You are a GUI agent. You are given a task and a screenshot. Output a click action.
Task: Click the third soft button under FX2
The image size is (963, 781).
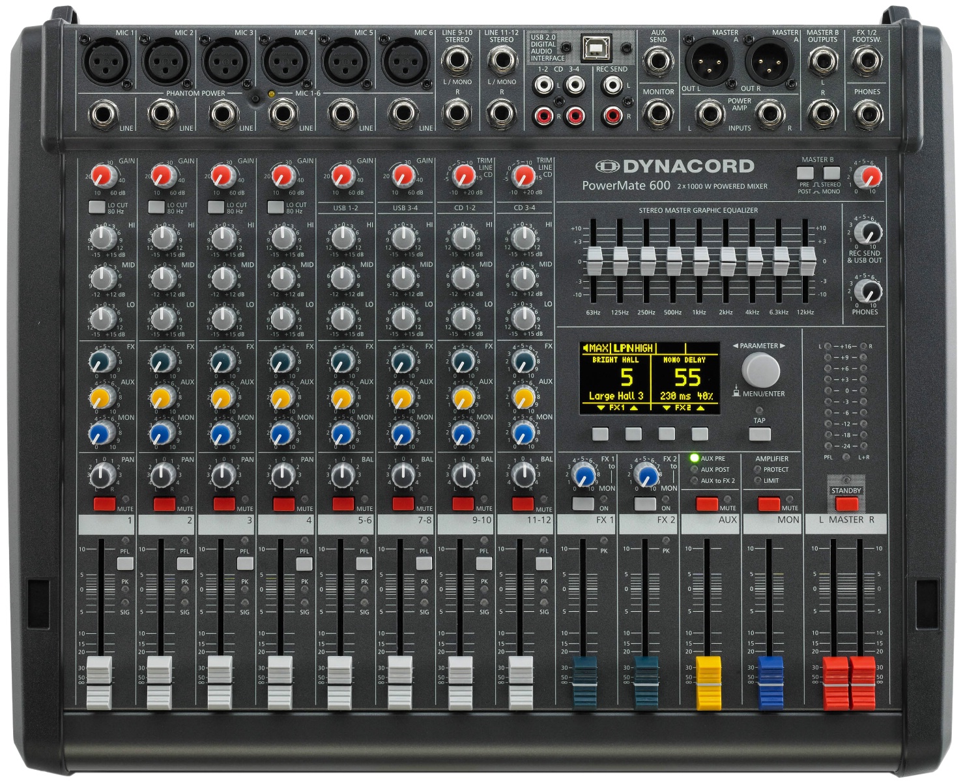pyautogui.click(x=667, y=433)
